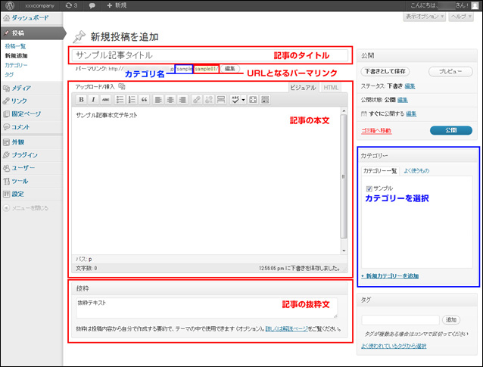Switch to よく使うもの category tab
This screenshot has width=483, height=367.
tap(417, 171)
